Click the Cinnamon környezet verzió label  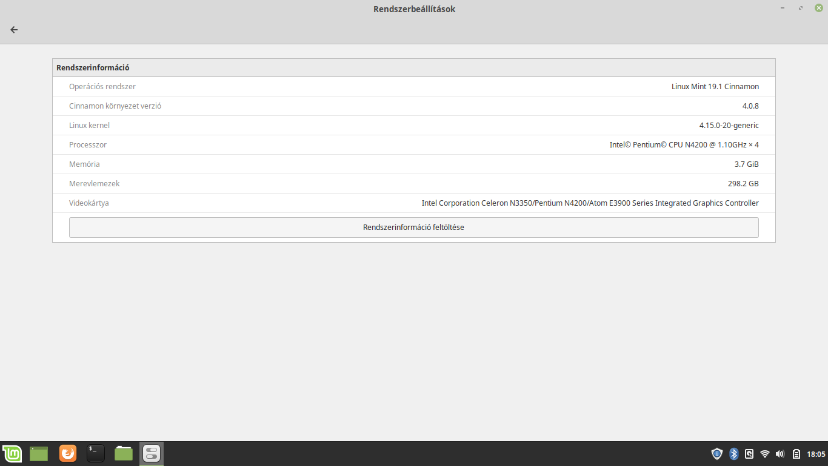coord(115,106)
